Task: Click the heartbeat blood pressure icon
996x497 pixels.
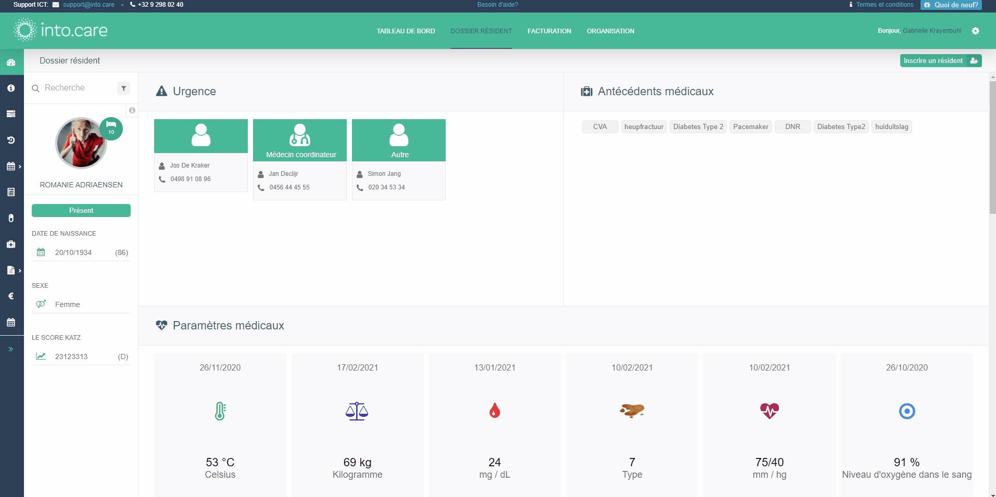Action: pos(770,411)
